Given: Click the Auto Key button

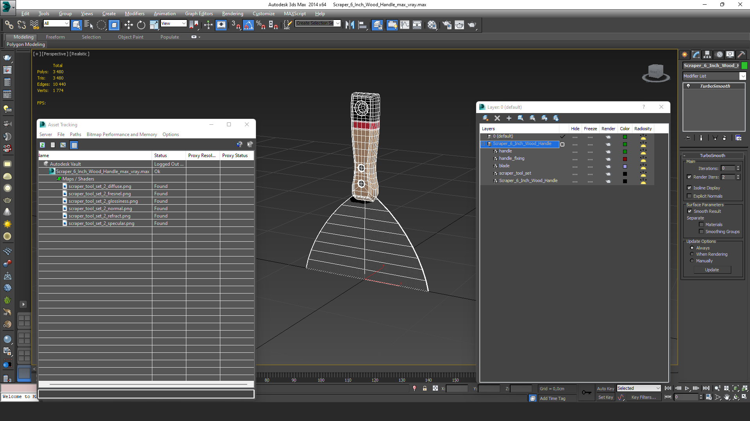Looking at the screenshot, I should tap(605, 389).
